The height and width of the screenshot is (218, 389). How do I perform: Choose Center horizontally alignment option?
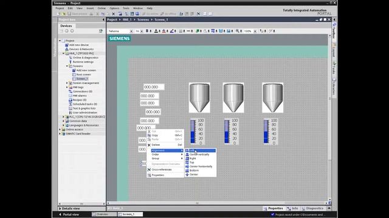(x=200, y=167)
